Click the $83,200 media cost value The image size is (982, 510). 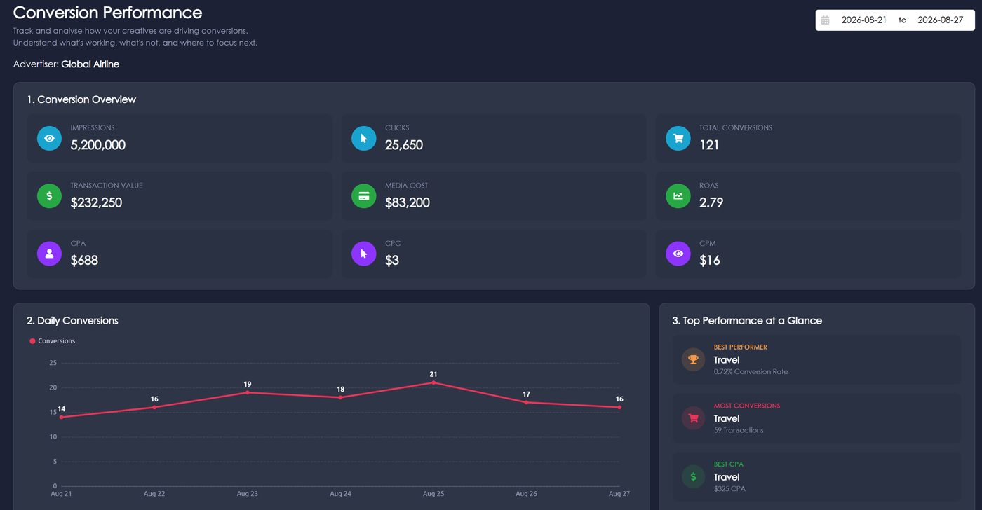(408, 202)
